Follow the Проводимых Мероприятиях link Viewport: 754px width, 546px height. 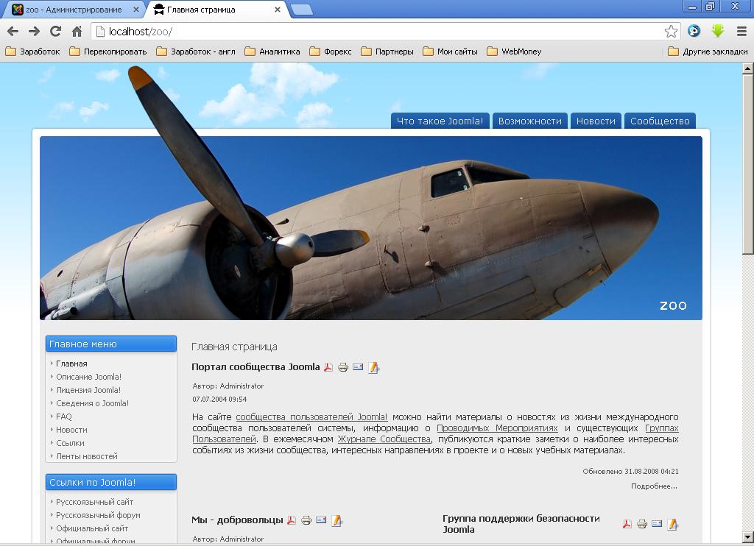[497, 428]
